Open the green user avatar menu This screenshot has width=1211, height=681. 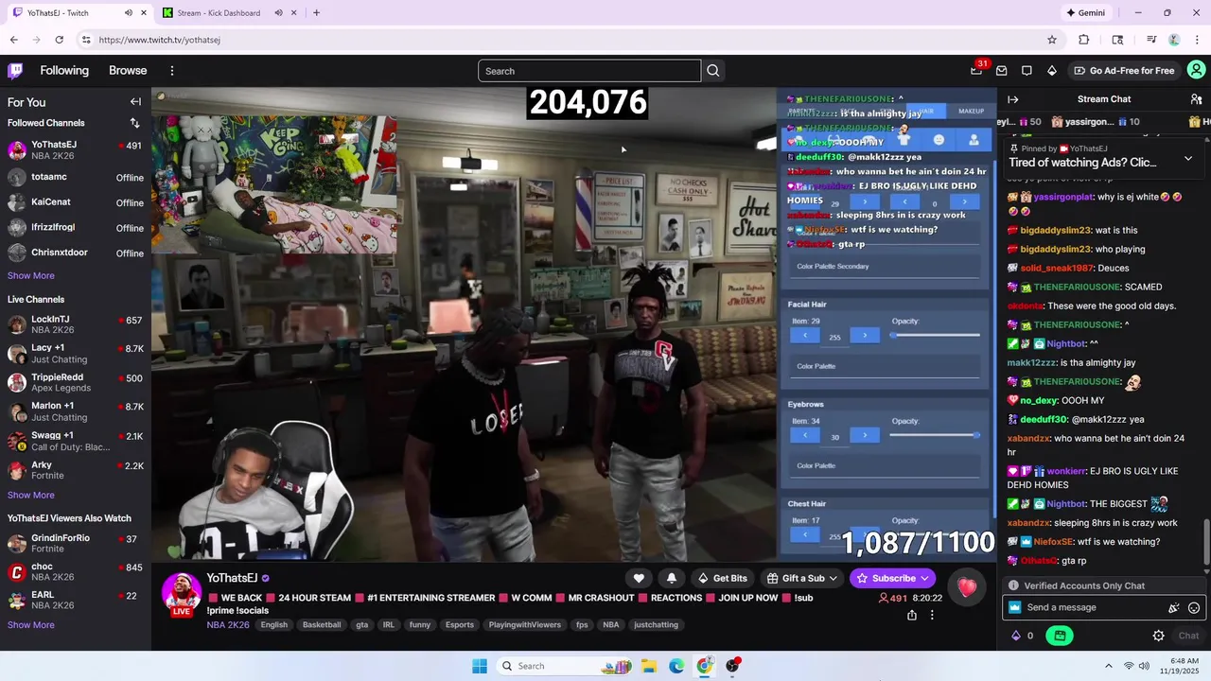[x=1197, y=70]
